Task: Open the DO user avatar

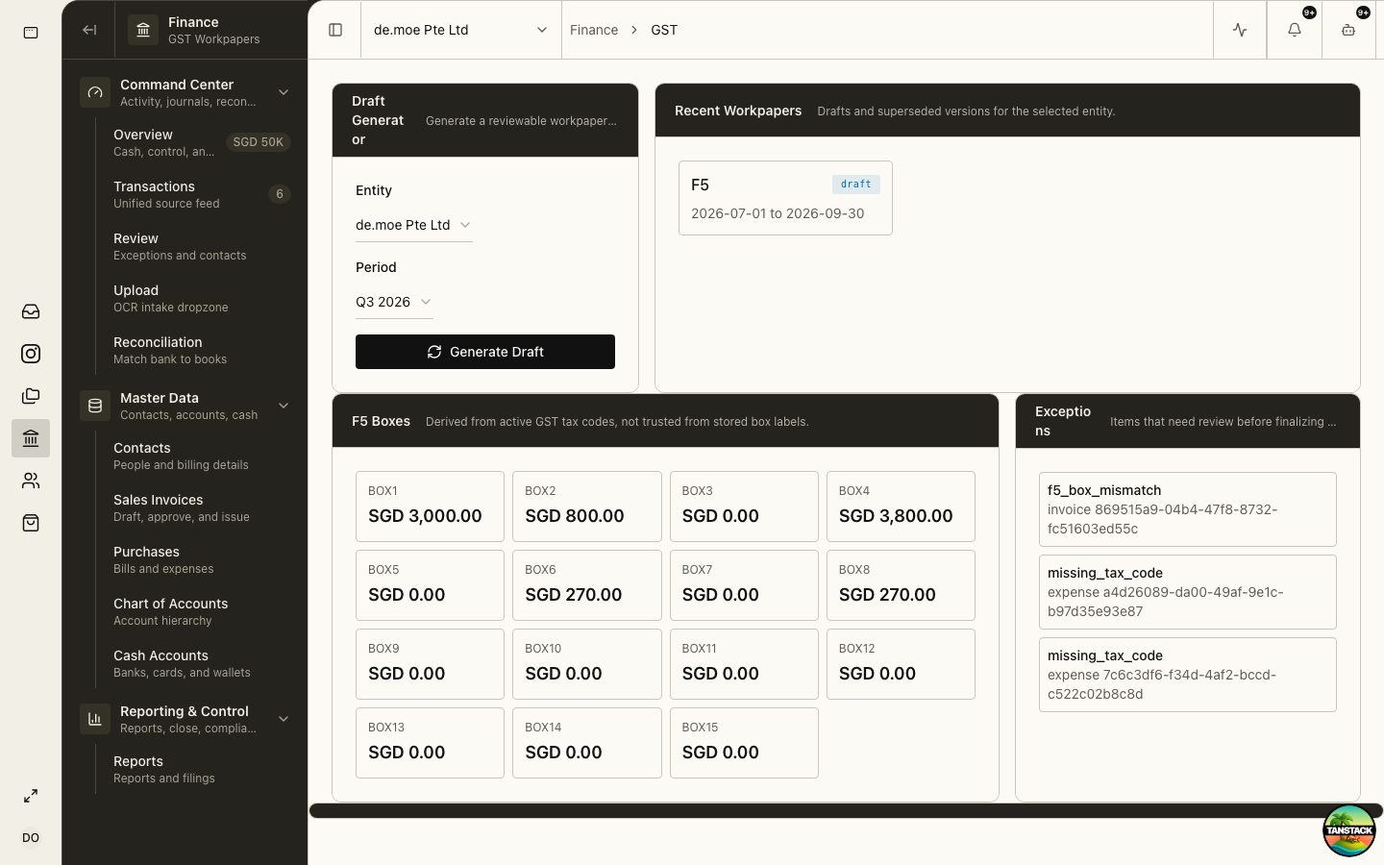Action: tap(31, 838)
